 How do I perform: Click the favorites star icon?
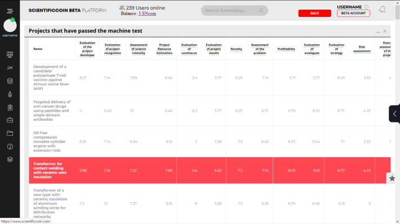[392, 178]
